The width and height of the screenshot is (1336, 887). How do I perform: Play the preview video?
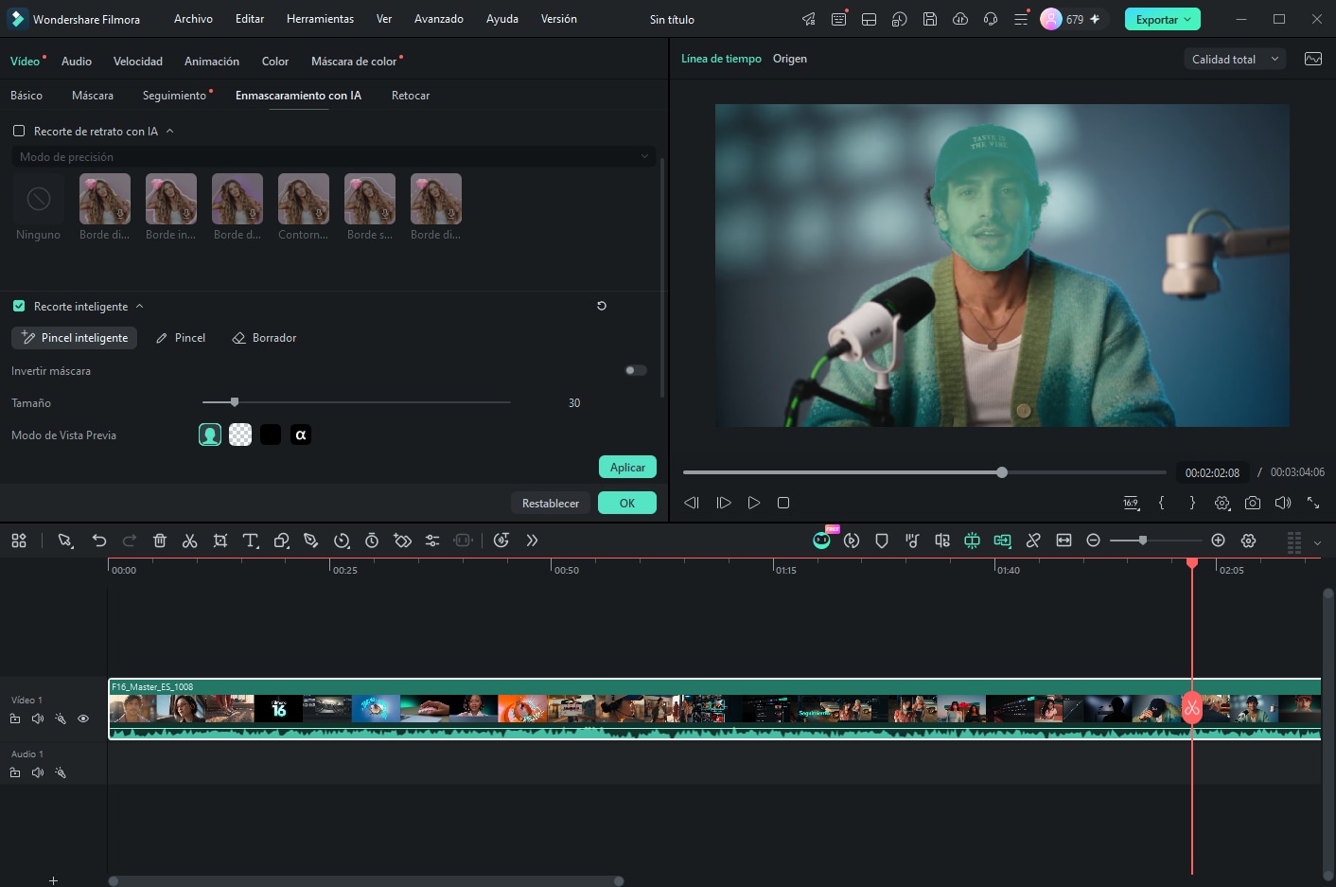pyautogui.click(x=754, y=503)
